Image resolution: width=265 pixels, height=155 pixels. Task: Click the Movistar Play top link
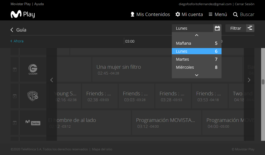coord(21,4)
